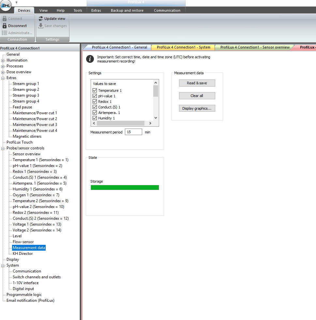Click the Measurement period input field
Image resolution: width=316 pixels, height=320 pixels.
click(x=133, y=132)
